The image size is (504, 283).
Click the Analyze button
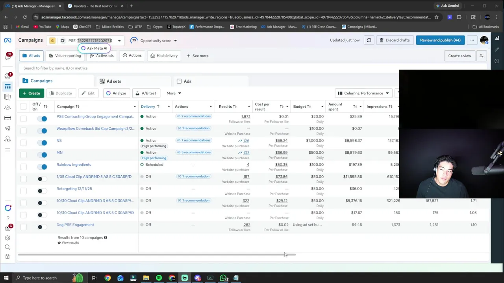(116, 93)
